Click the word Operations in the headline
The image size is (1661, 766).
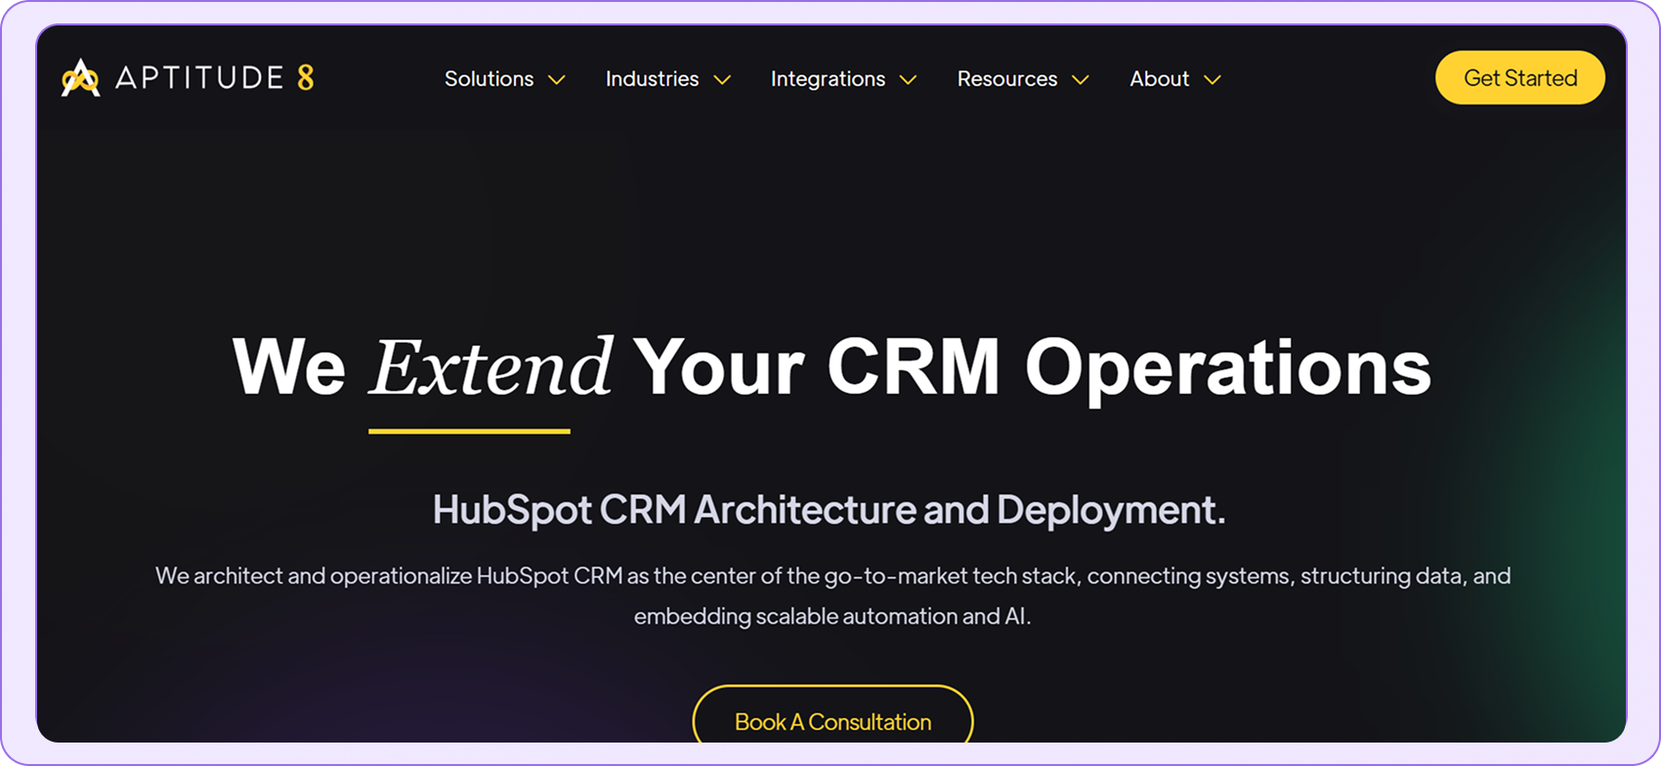click(1227, 370)
